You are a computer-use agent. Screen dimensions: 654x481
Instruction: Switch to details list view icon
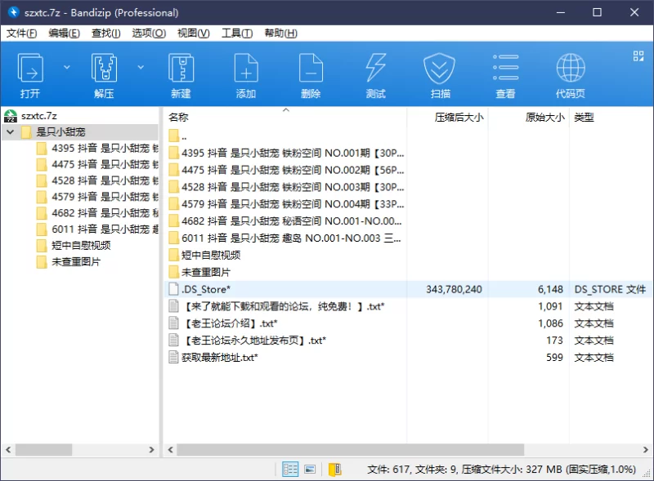click(x=290, y=470)
